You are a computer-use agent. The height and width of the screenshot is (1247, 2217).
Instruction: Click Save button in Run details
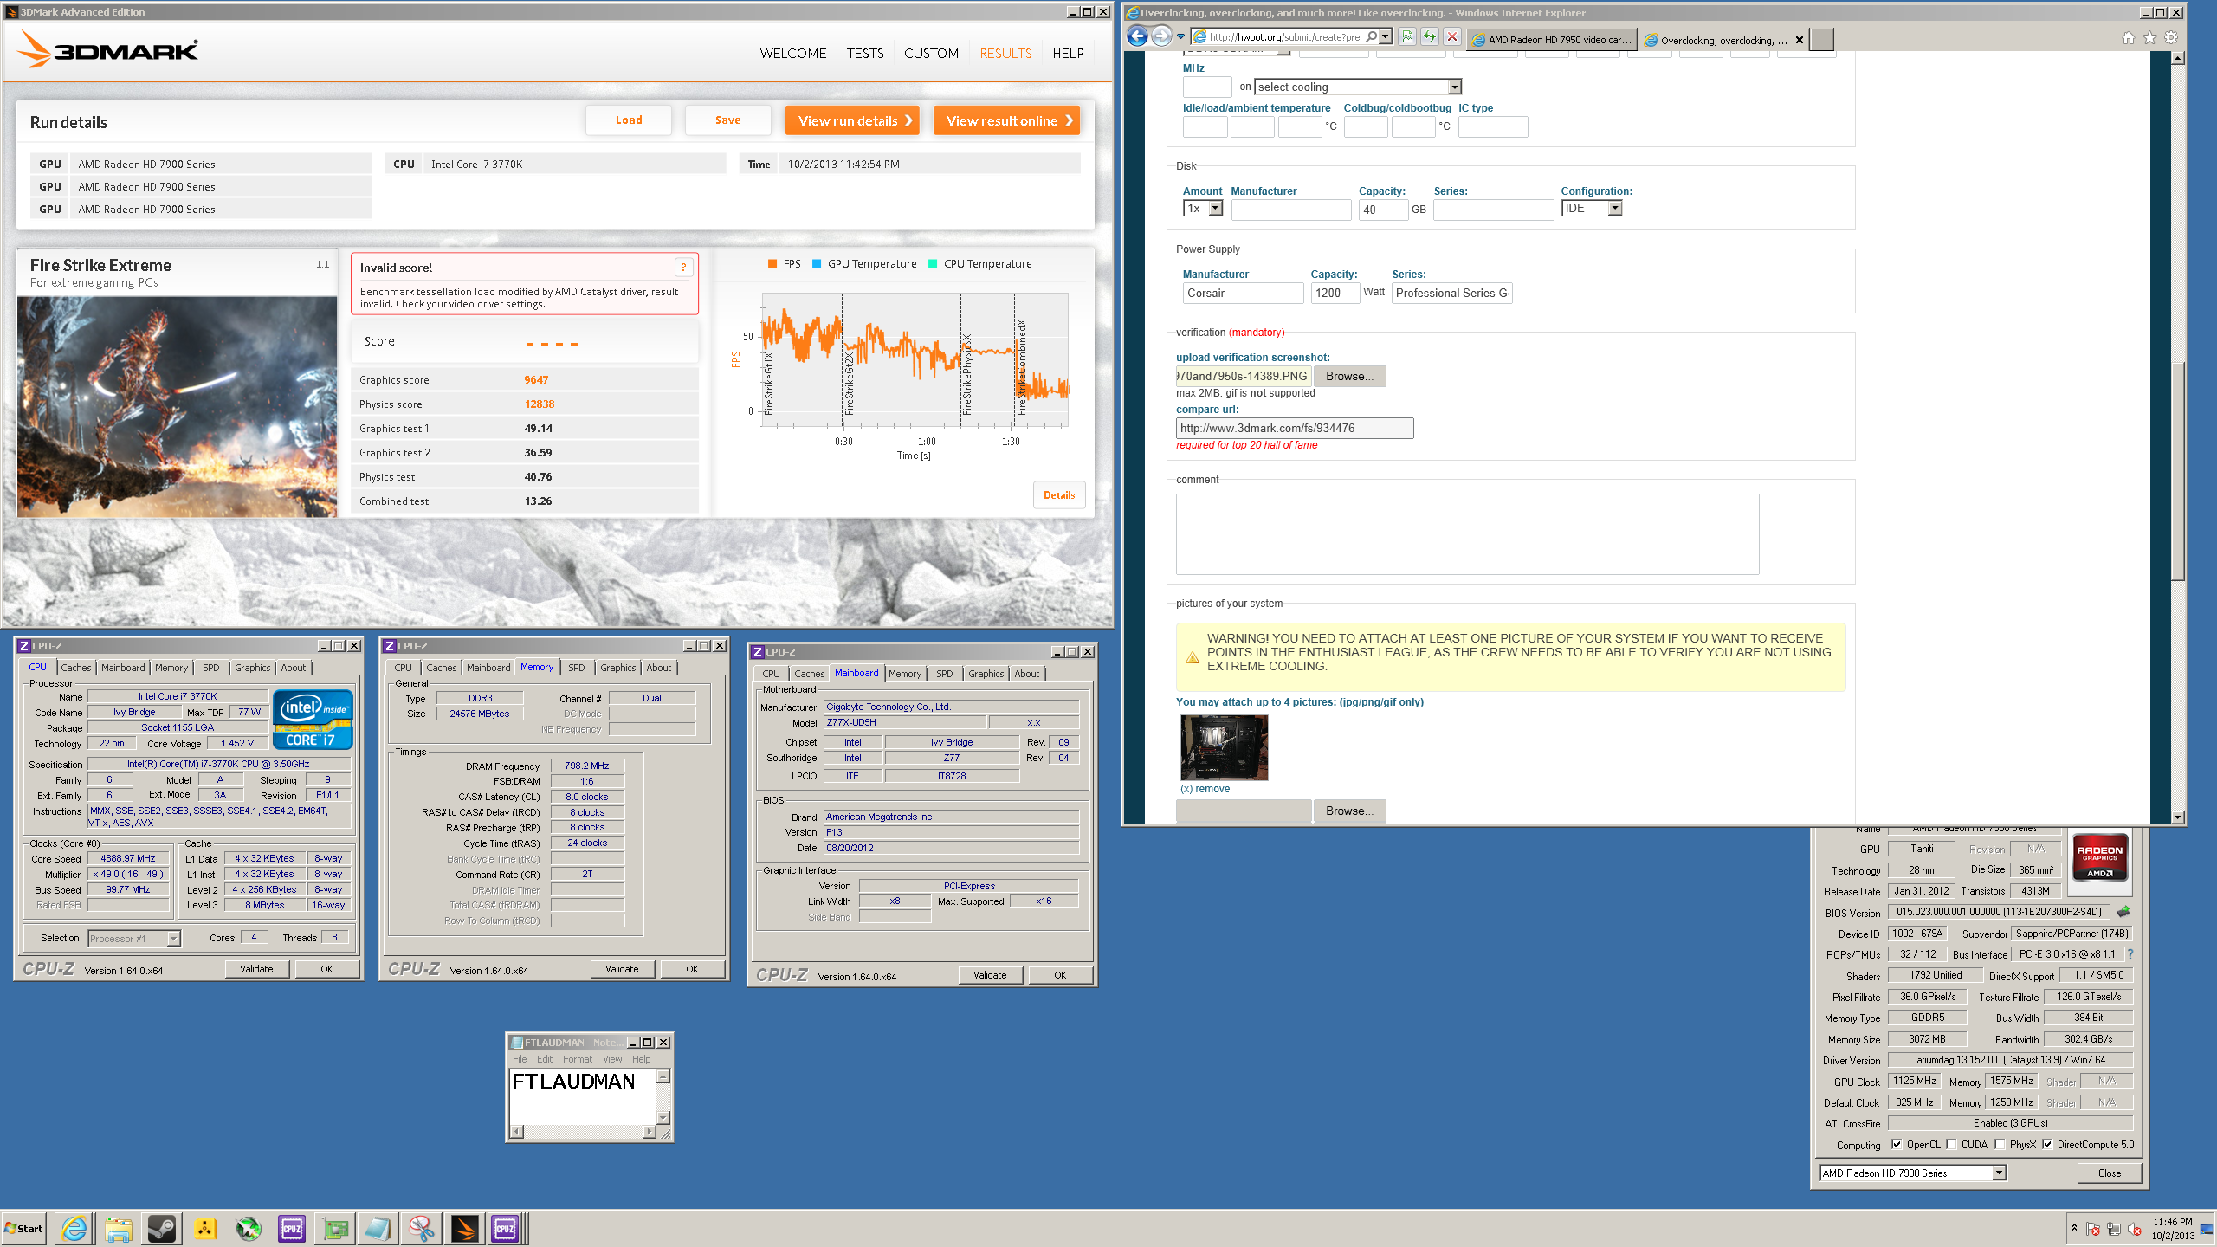(727, 120)
